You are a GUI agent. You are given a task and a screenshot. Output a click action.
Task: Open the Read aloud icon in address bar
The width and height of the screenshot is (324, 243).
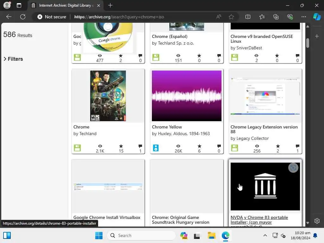(218, 17)
